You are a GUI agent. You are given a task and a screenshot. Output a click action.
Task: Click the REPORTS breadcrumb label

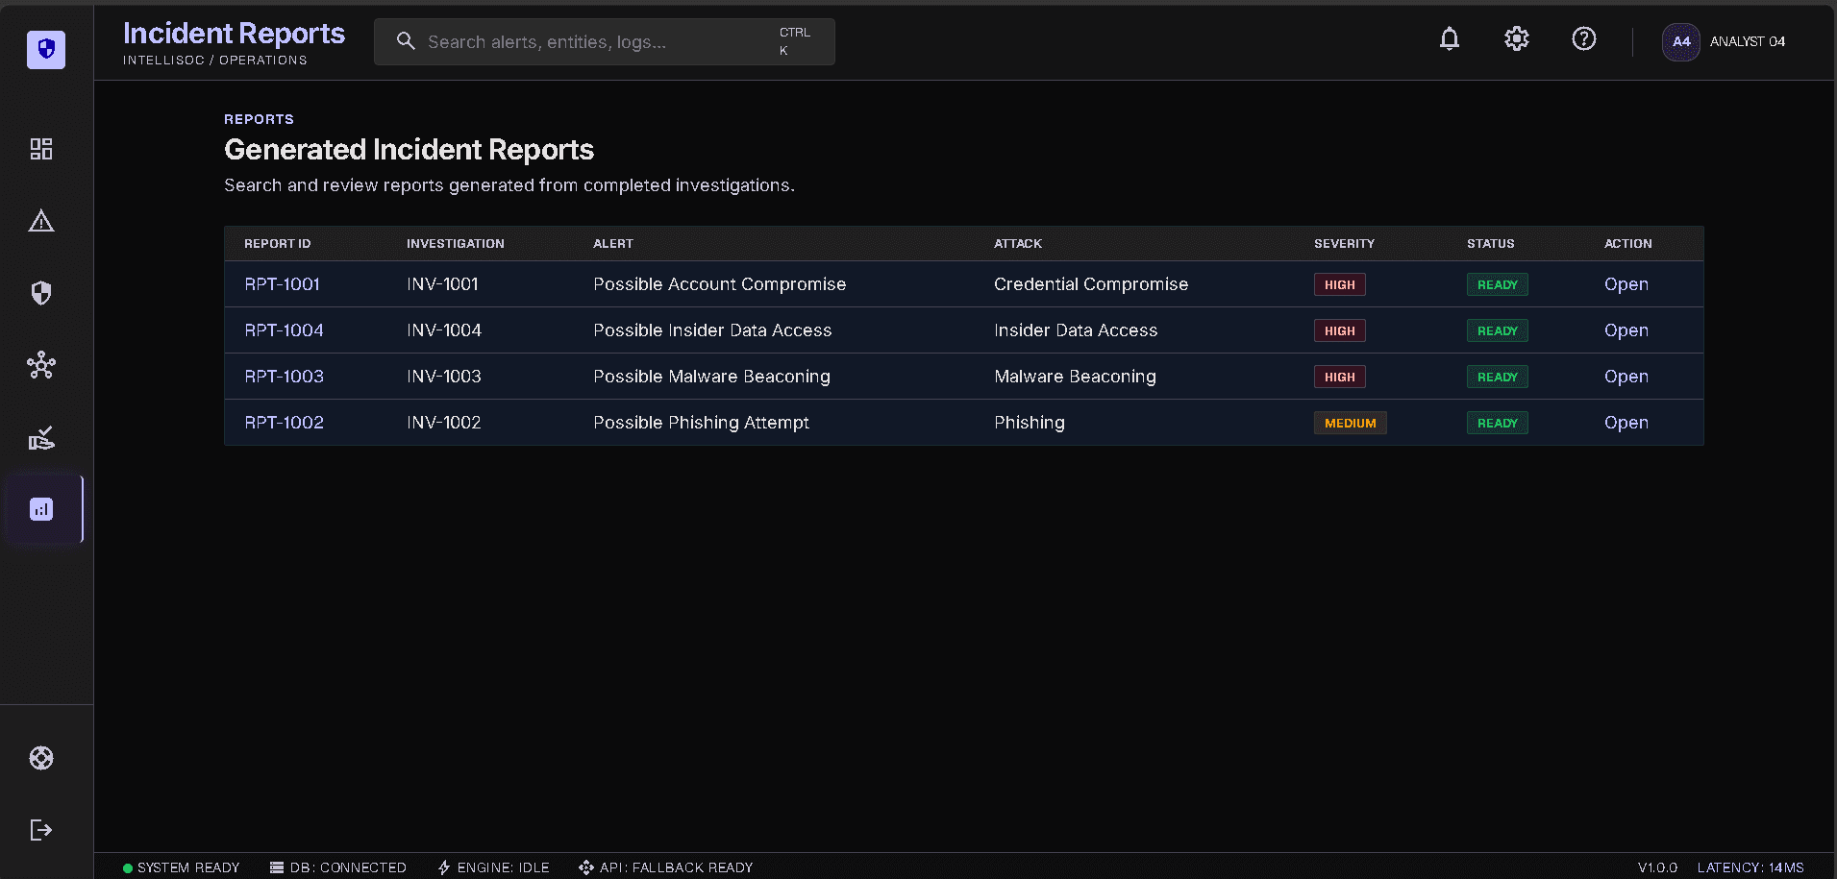(x=259, y=119)
